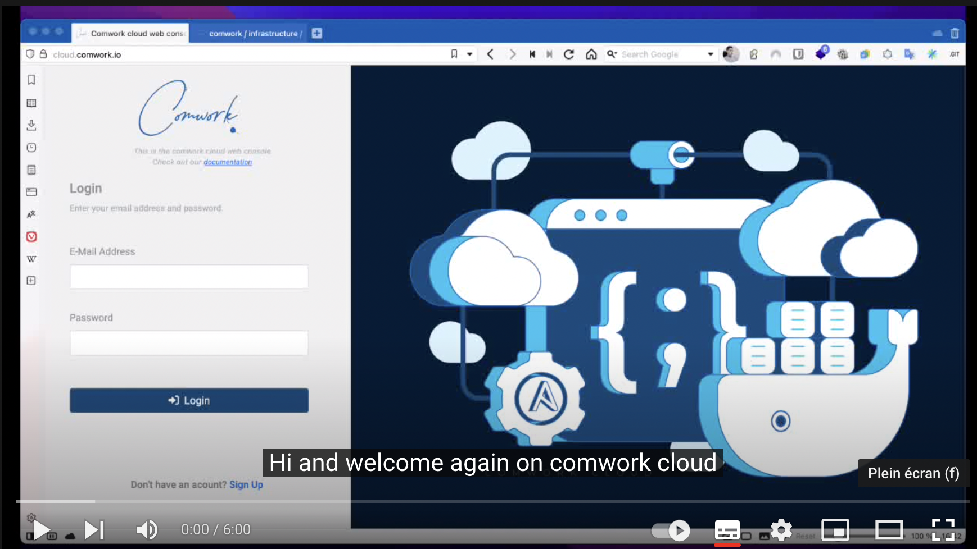
Task: Click the Password input field
Action: click(189, 343)
